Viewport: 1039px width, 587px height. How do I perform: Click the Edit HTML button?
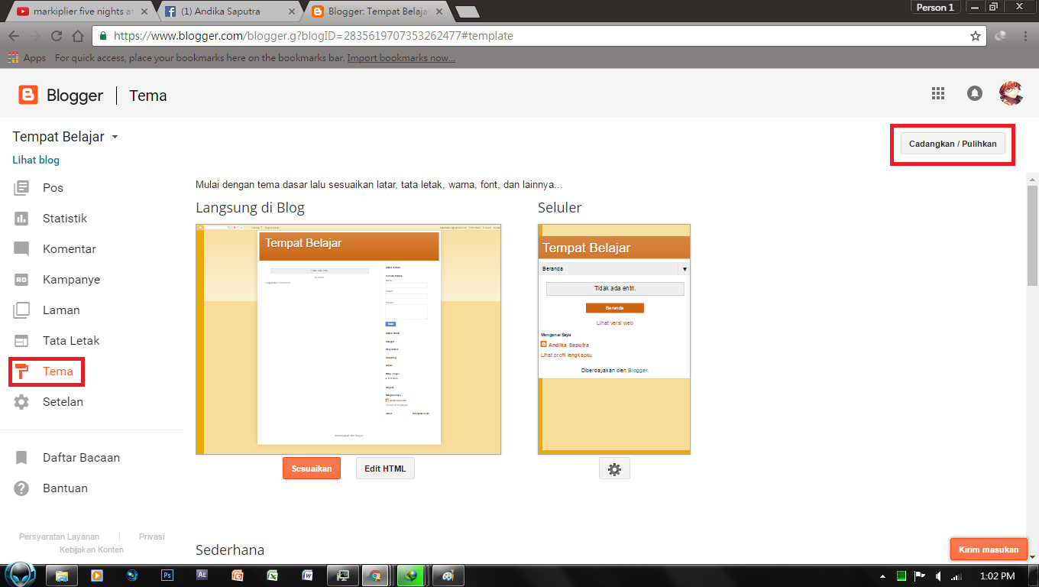point(385,469)
